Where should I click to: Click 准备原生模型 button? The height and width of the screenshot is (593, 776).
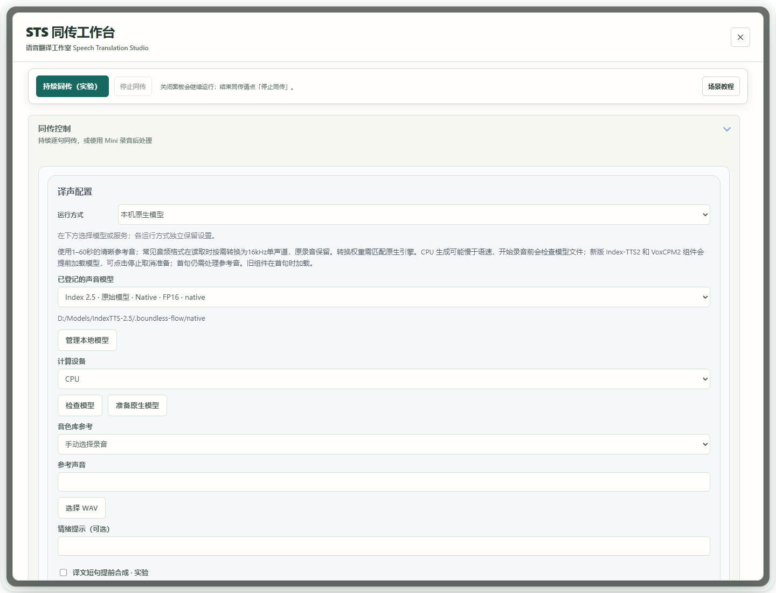137,405
